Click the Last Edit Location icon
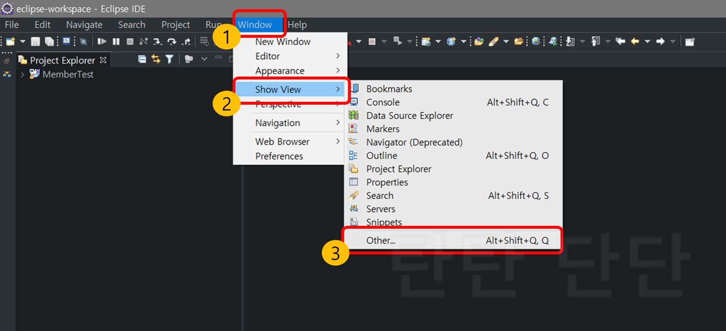 tap(620, 41)
